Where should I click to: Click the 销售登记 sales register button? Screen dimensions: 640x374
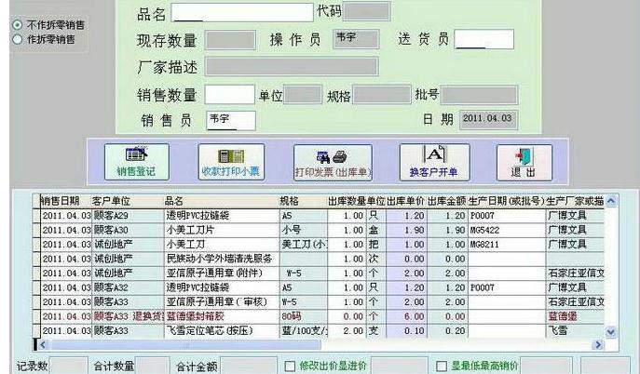137,162
